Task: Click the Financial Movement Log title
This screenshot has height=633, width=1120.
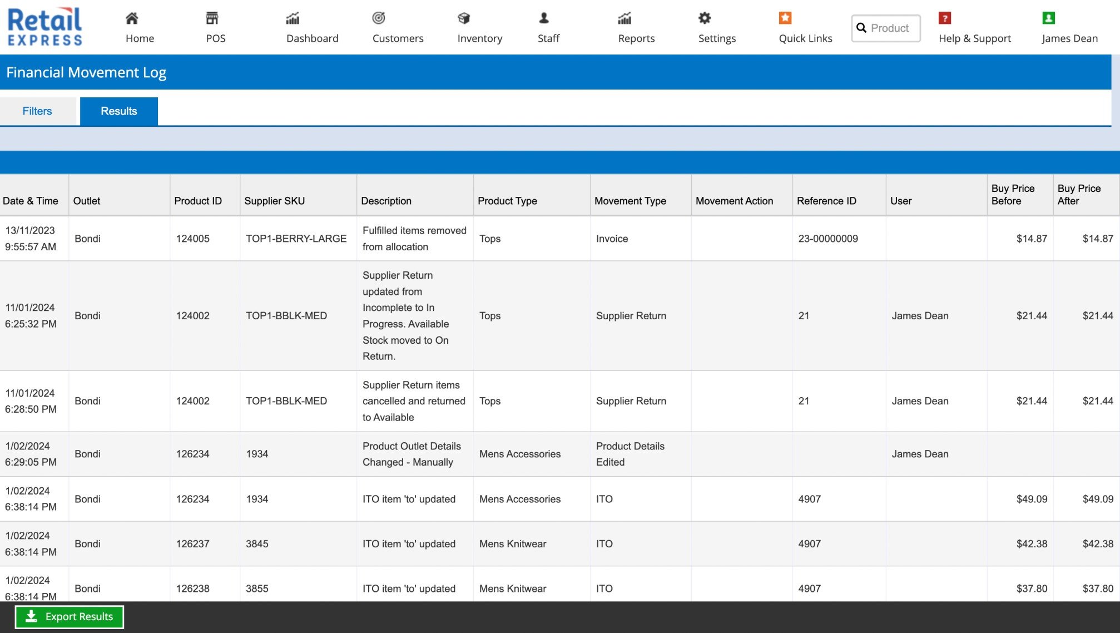Action: (x=86, y=72)
